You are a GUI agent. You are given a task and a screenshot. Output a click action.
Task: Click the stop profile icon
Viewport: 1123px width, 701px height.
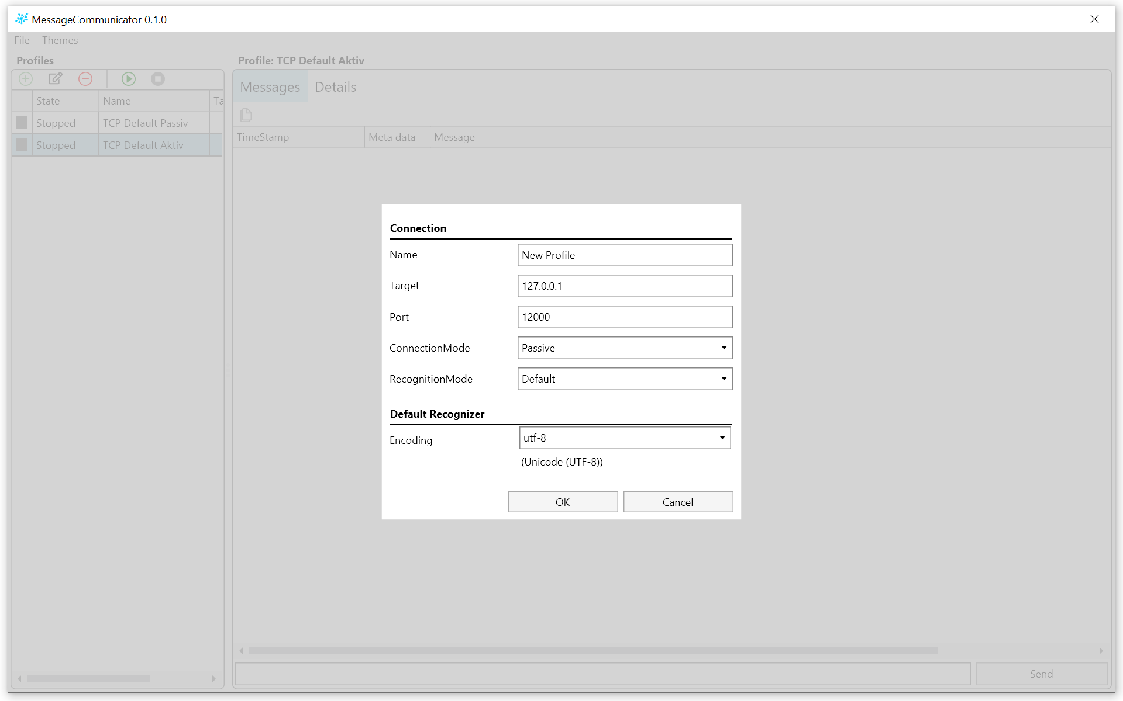point(158,79)
